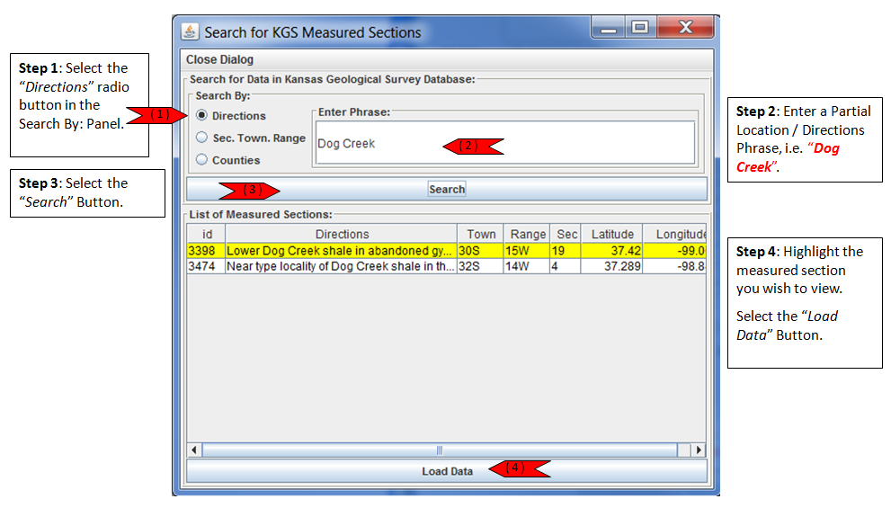Screen dimensions: 891x508
Task: Click Town cell 30S
Action: pos(481,251)
